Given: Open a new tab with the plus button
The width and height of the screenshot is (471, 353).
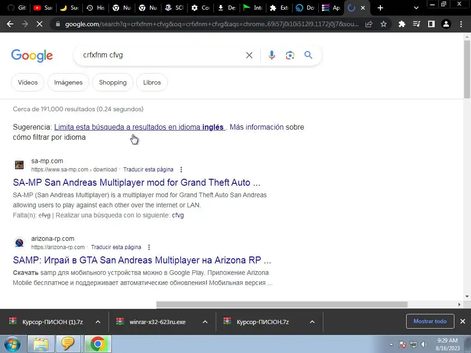Looking at the screenshot, I should [380, 8].
